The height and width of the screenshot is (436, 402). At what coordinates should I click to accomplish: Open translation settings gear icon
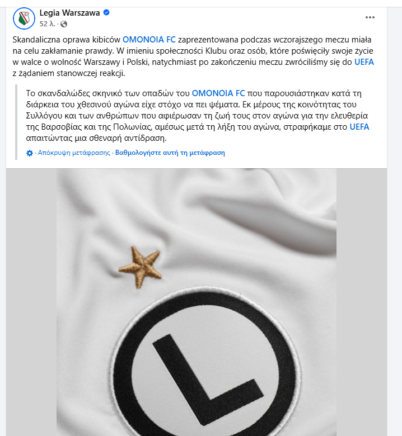[x=30, y=153]
